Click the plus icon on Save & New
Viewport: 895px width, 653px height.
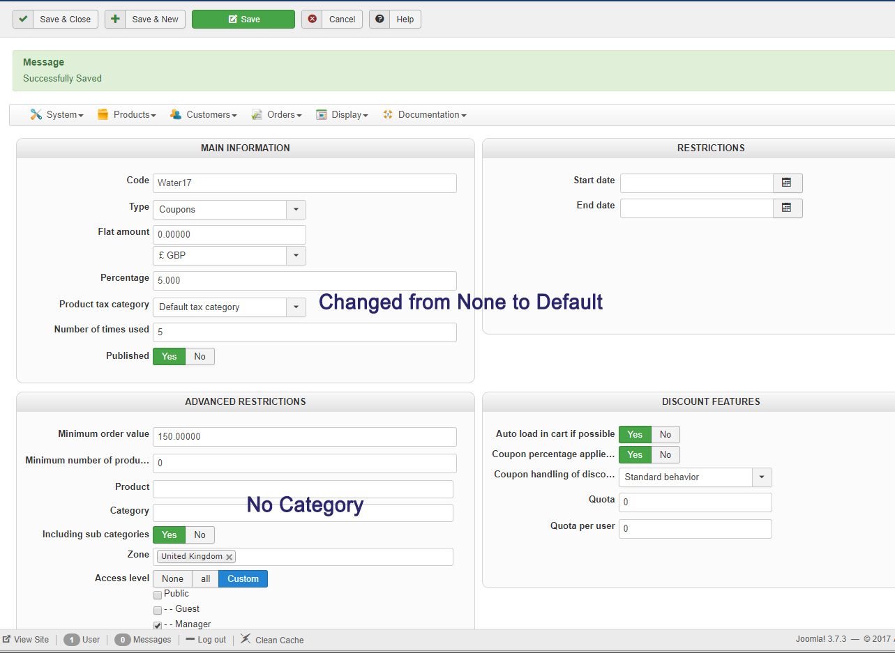point(115,19)
